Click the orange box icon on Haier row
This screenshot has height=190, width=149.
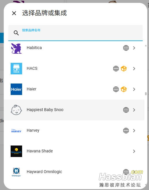124,89
